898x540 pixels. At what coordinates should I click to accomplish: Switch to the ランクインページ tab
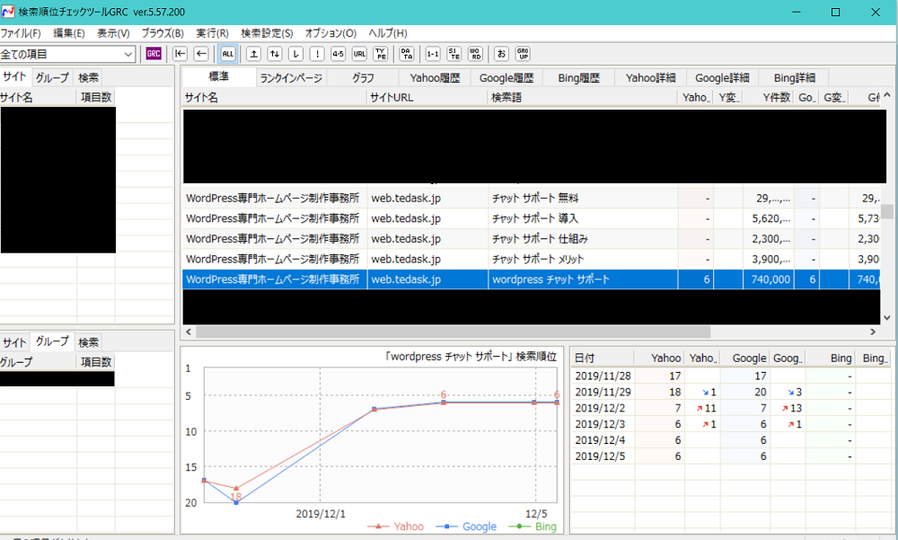(x=291, y=78)
